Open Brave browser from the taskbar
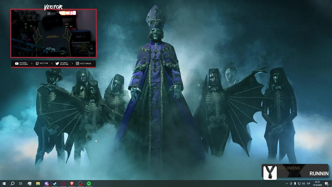Screen dimensions: 332x187 pyautogui.click(x=72, y=184)
